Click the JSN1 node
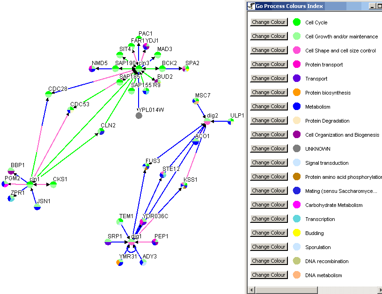This screenshot has width=382, height=294. point(37,207)
